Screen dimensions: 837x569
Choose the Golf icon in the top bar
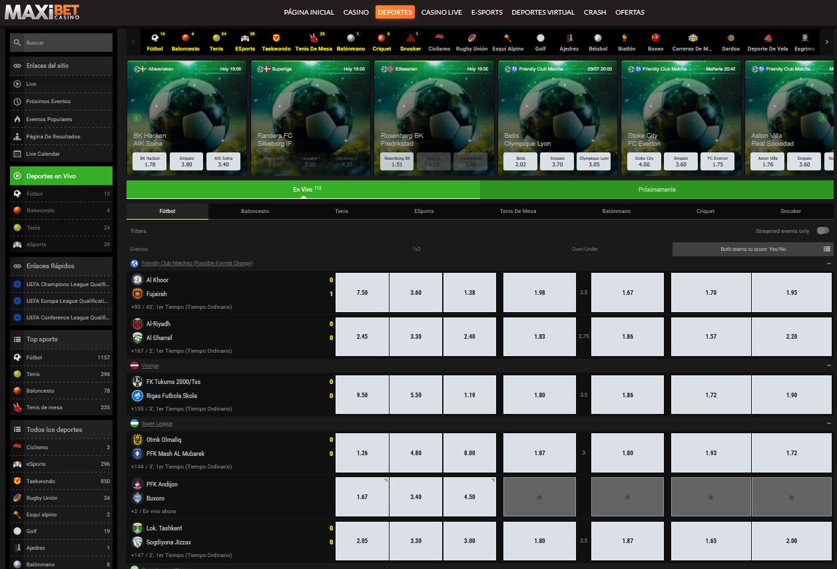point(540,39)
